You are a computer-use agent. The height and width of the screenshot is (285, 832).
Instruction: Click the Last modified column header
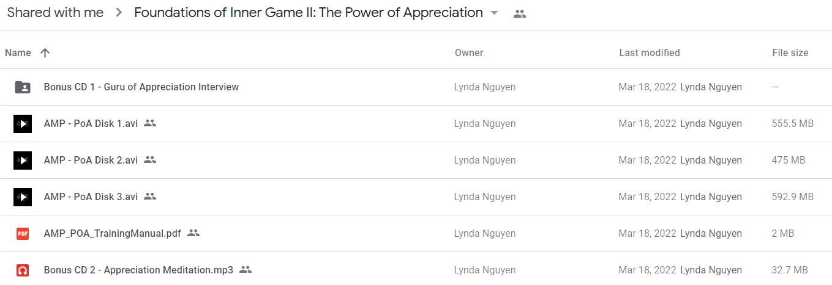[650, 53]
